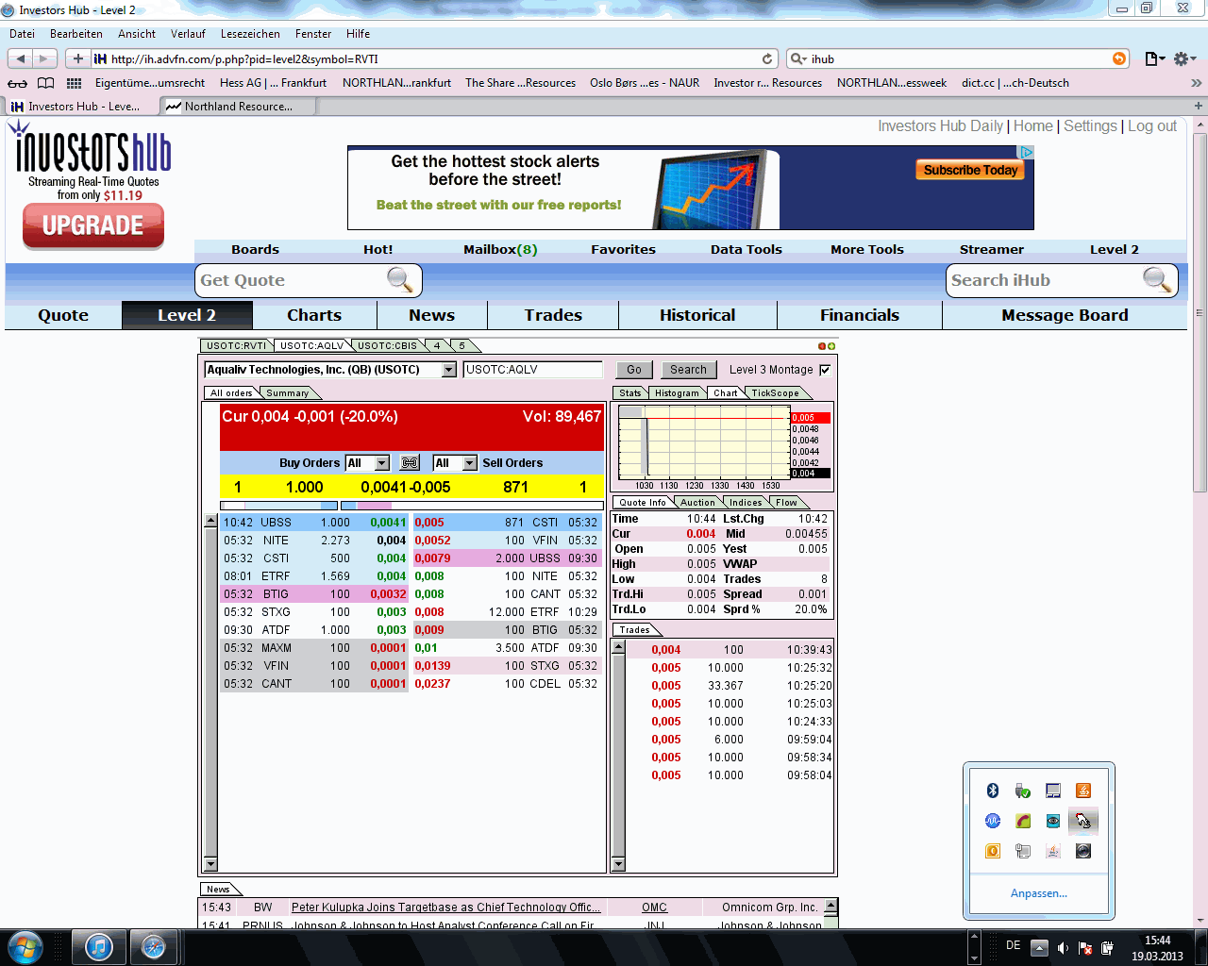Click the Trades list scroll-down arrow

pyautogui.click(x=618, y=864)
